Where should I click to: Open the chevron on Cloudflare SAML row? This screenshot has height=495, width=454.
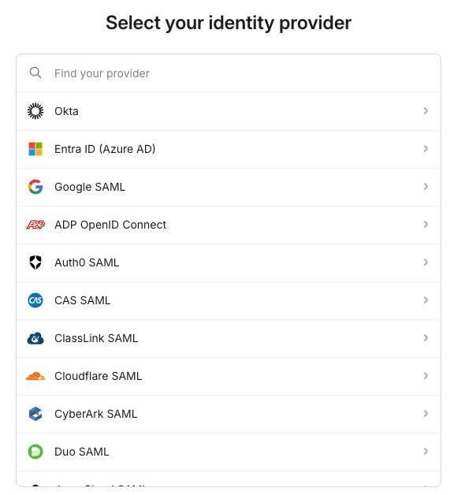pyautogui.click(x=426, y=376)
